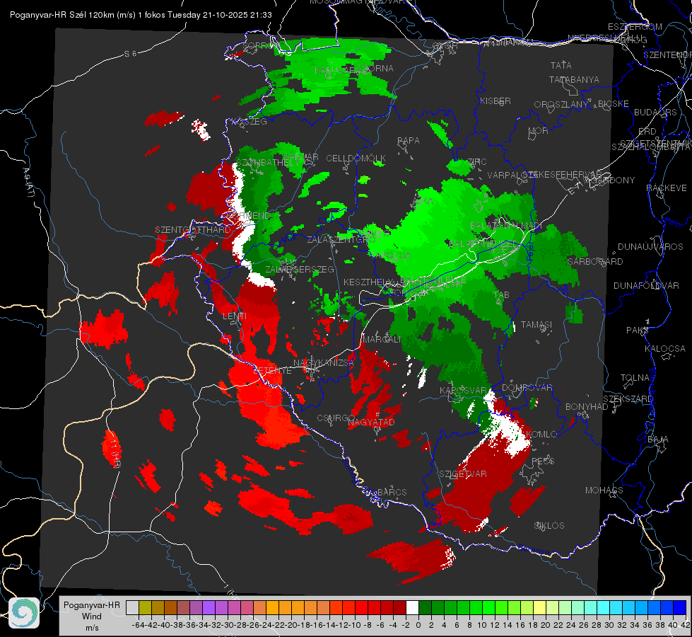The image size is (692, 637).
Task: Click the KESZTHELY label by the lake
Action: tap(368, 282)
